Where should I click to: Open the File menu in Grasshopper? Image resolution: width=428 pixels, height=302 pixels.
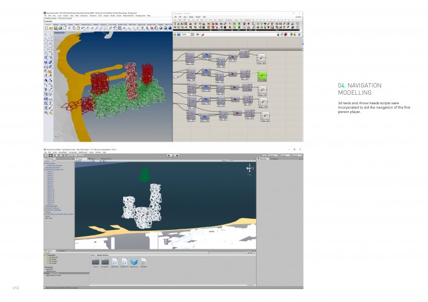[176, 17]
